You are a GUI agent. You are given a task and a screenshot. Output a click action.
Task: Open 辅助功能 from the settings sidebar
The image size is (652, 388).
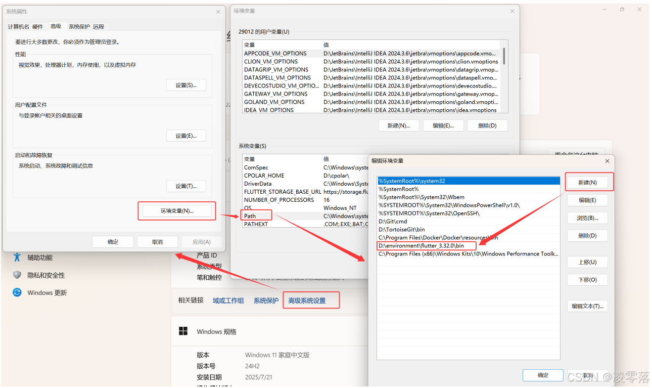[40, 257]
